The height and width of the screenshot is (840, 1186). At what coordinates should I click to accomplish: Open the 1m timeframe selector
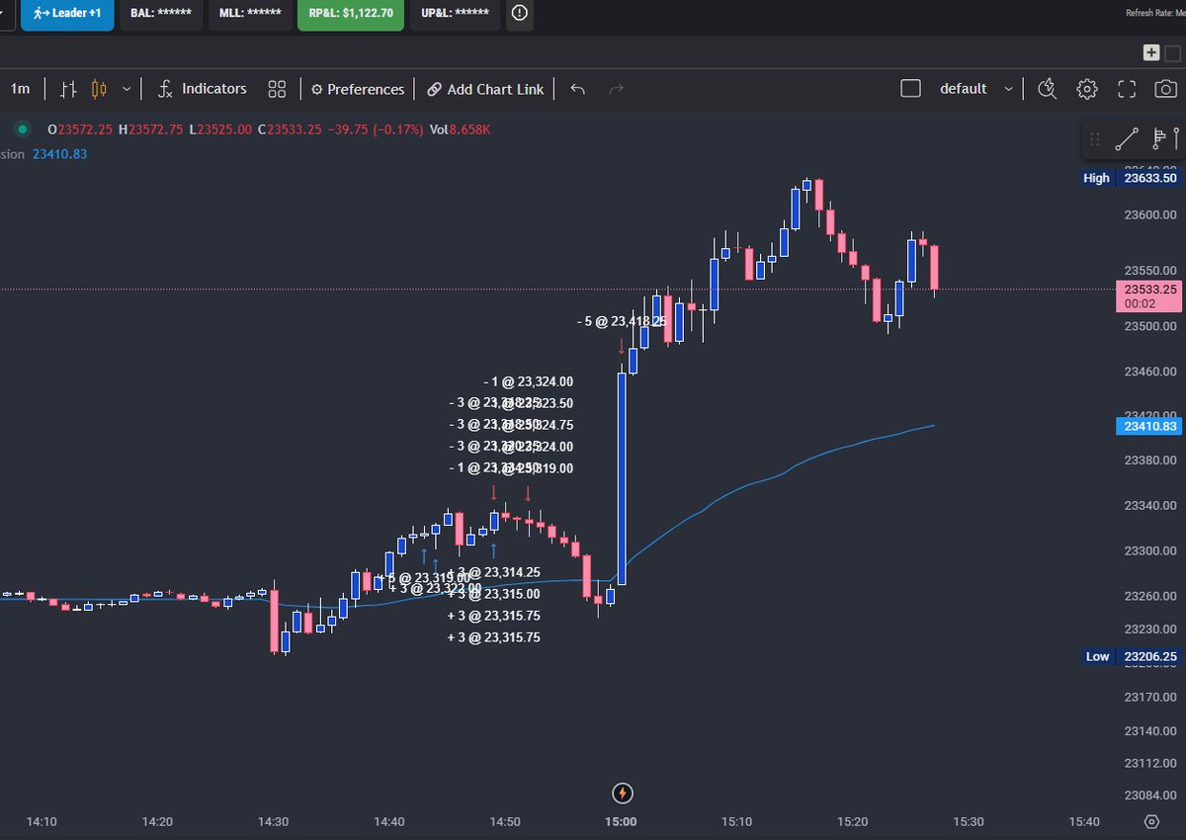click(20, 89)
